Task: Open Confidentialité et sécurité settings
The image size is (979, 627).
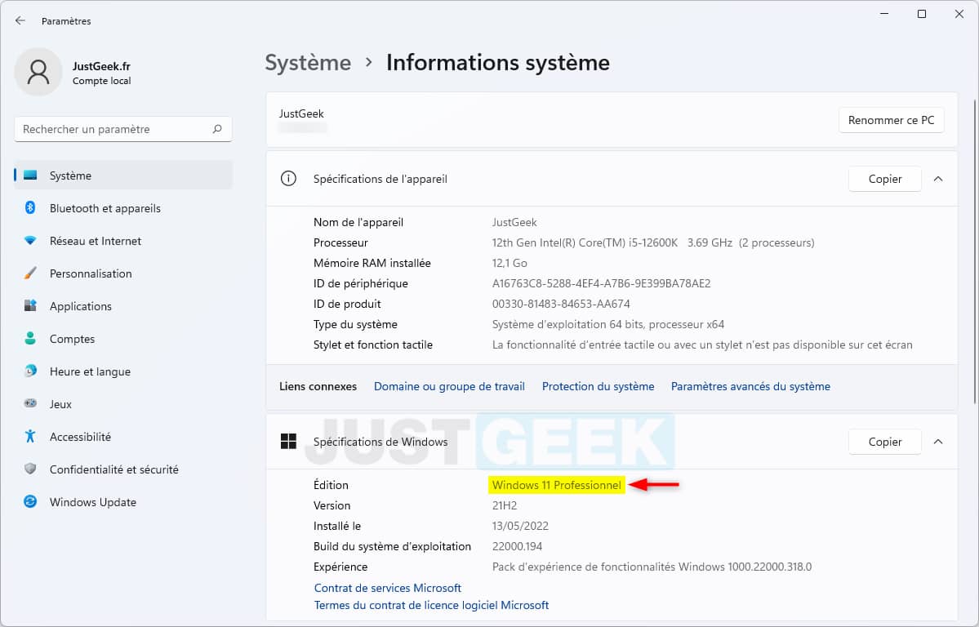Action: (x=123, y=469)
